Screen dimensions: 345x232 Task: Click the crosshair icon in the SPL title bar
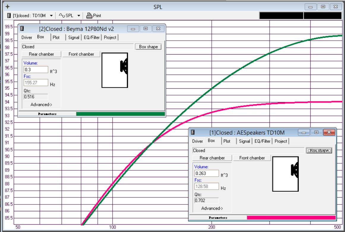pyautogui.click(x=7, y=7)
